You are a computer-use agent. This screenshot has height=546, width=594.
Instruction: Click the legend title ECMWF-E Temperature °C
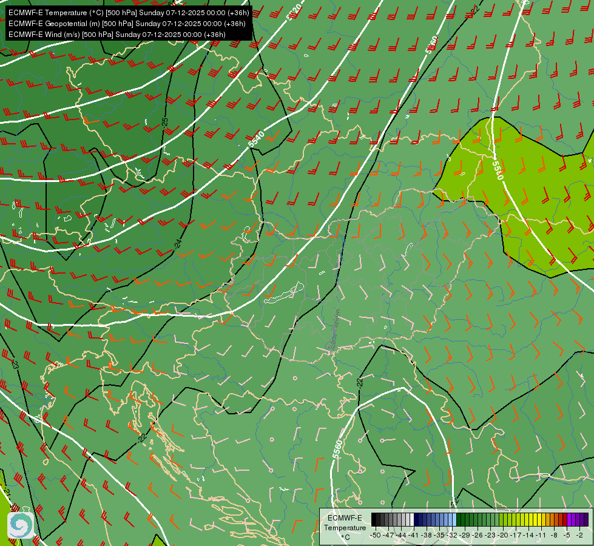pos(345,527)
